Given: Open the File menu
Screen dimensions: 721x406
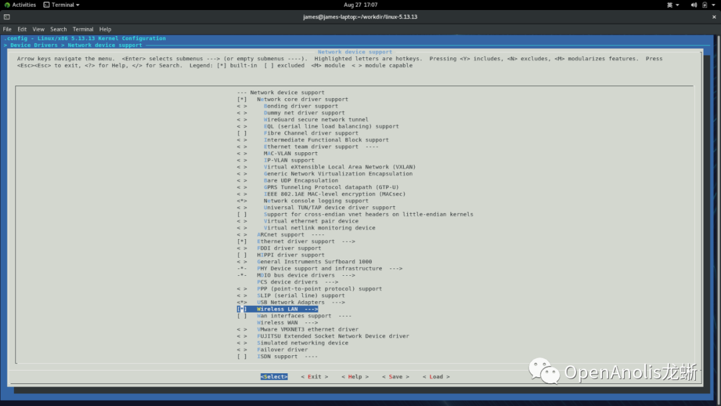Looking at the screenshot, I should (x=7, y=29).
